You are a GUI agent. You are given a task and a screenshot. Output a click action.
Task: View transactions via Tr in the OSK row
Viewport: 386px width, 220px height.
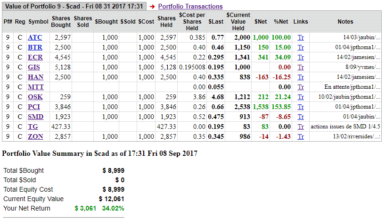click(x=301, y=97)
